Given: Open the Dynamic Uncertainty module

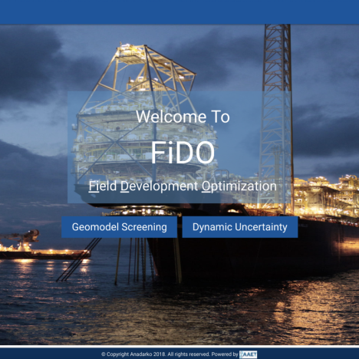Looking at the screenshot, I should pyautogui.click(x=240, y=227).
